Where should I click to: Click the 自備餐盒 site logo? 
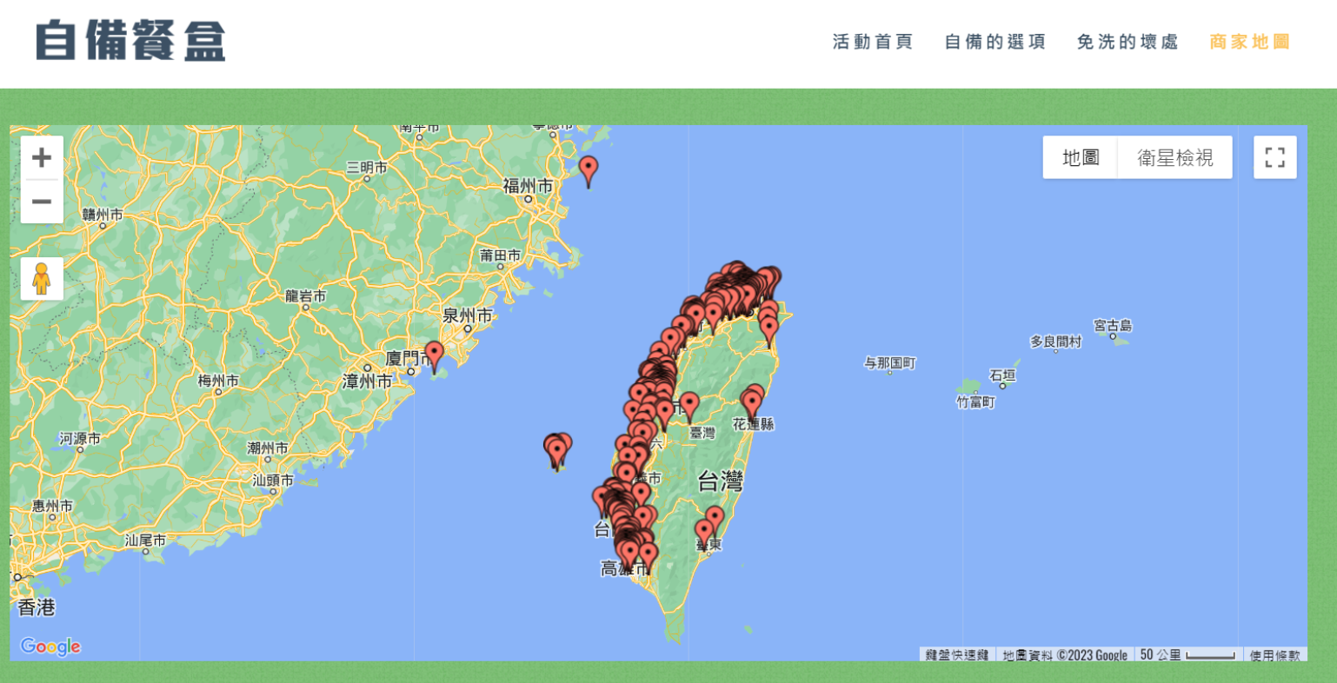coord(130,41)
